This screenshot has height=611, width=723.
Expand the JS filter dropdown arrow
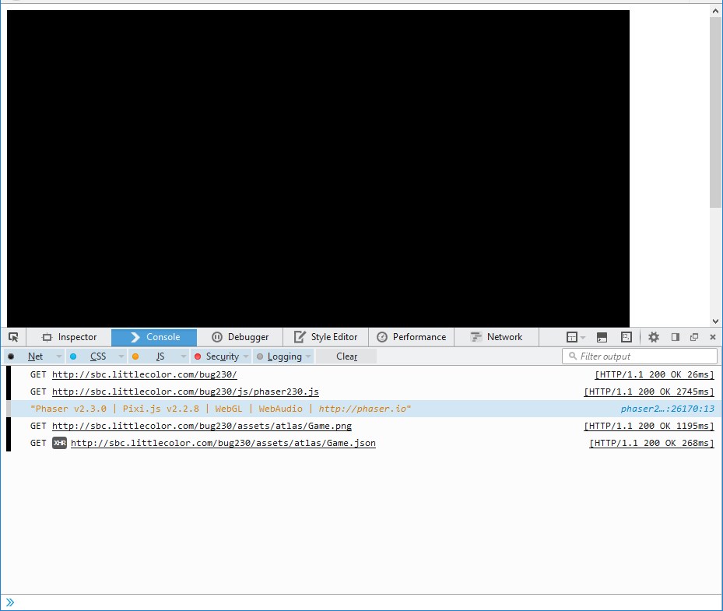183,356
